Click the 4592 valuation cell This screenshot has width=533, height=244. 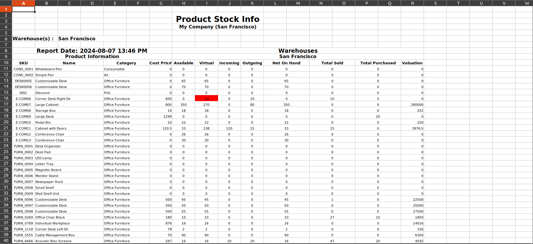(412, 241)
